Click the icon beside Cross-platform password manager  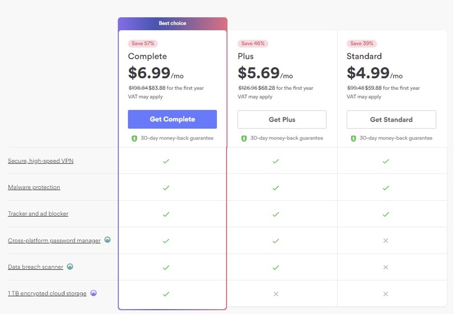tap(107, 240)
